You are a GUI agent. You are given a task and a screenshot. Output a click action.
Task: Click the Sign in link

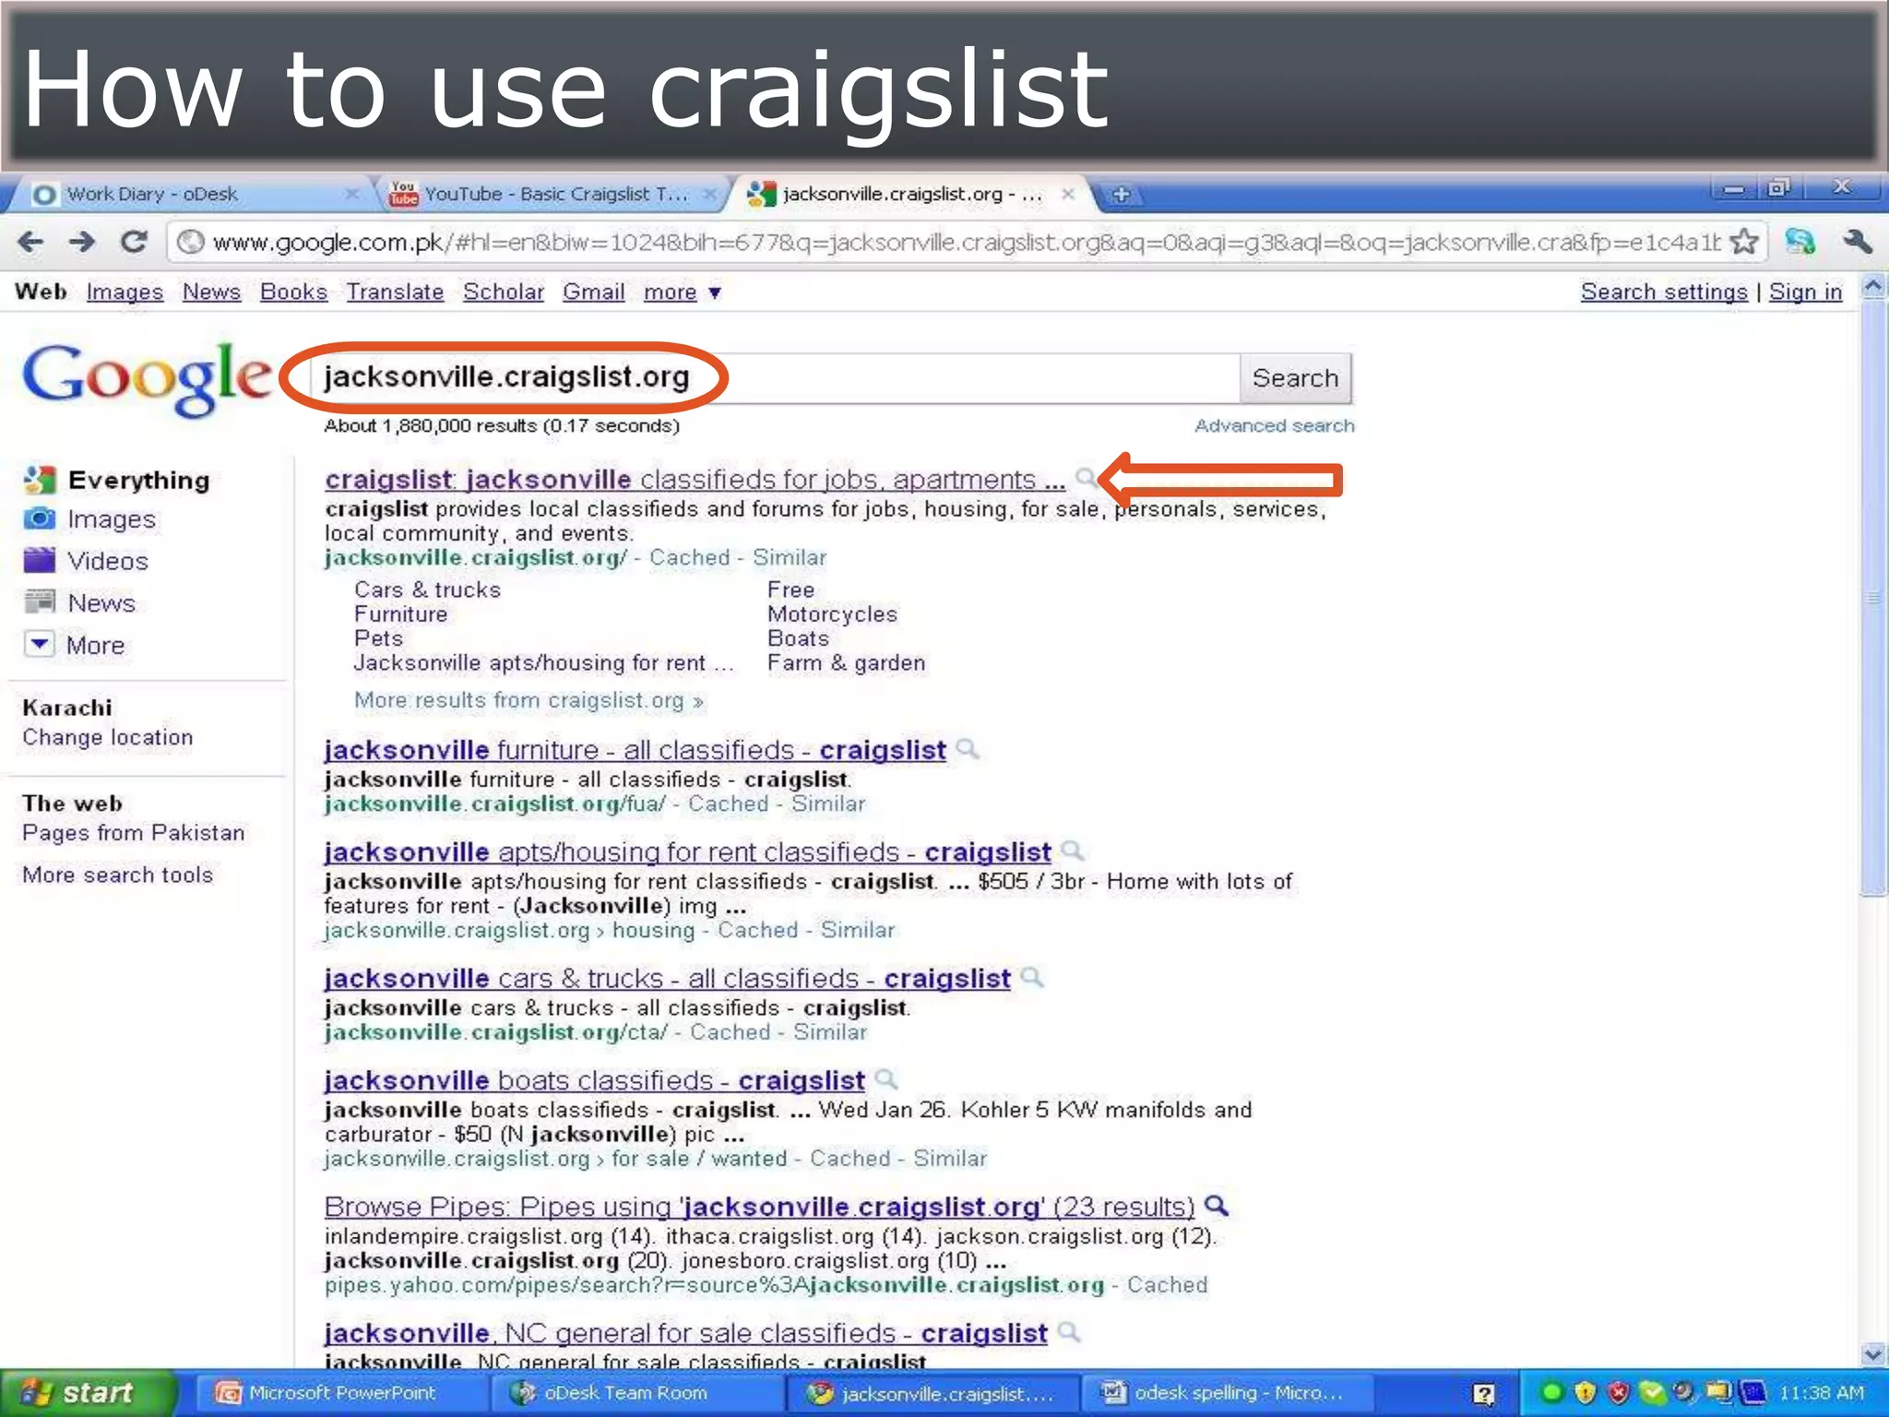[x=1805, y=292]
